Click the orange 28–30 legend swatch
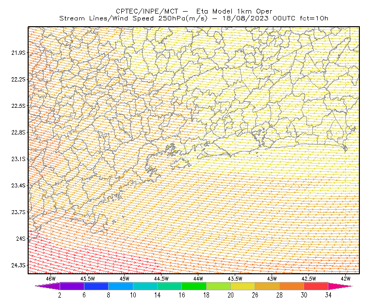388x300 pixels. (x=291, y=286)
